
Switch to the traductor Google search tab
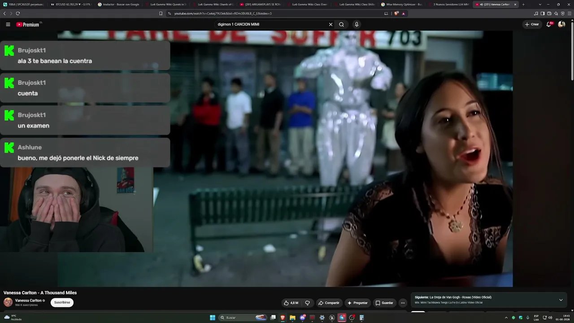118,4
